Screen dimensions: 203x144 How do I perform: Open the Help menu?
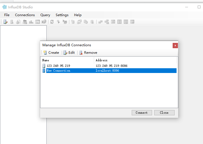click(78, 15)
